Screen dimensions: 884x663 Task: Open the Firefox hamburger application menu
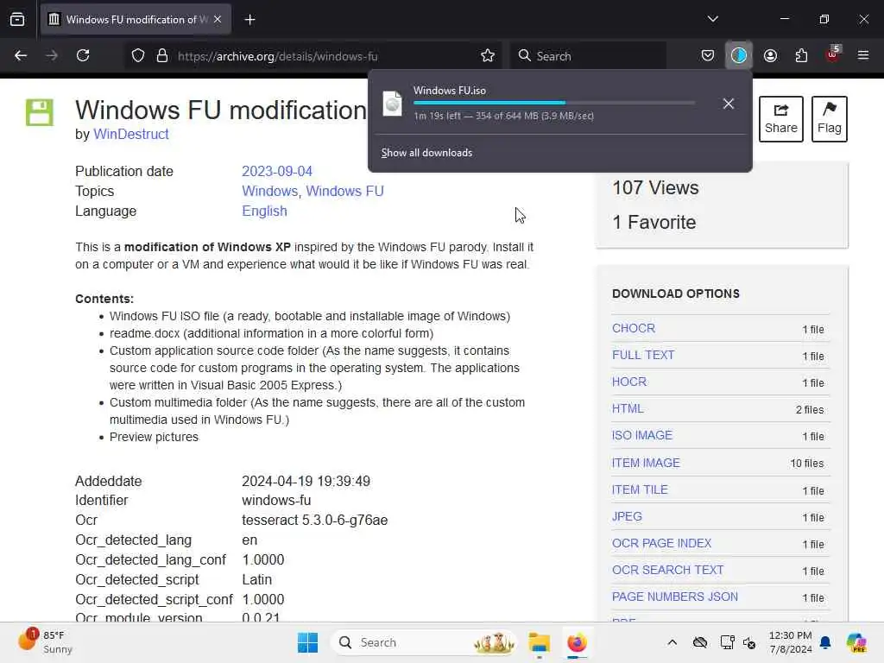pos(863,56)
